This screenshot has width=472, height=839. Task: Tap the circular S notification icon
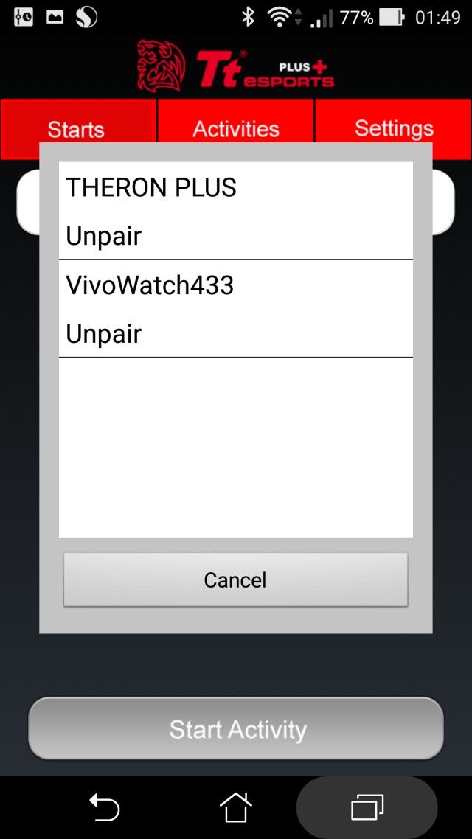86,17
